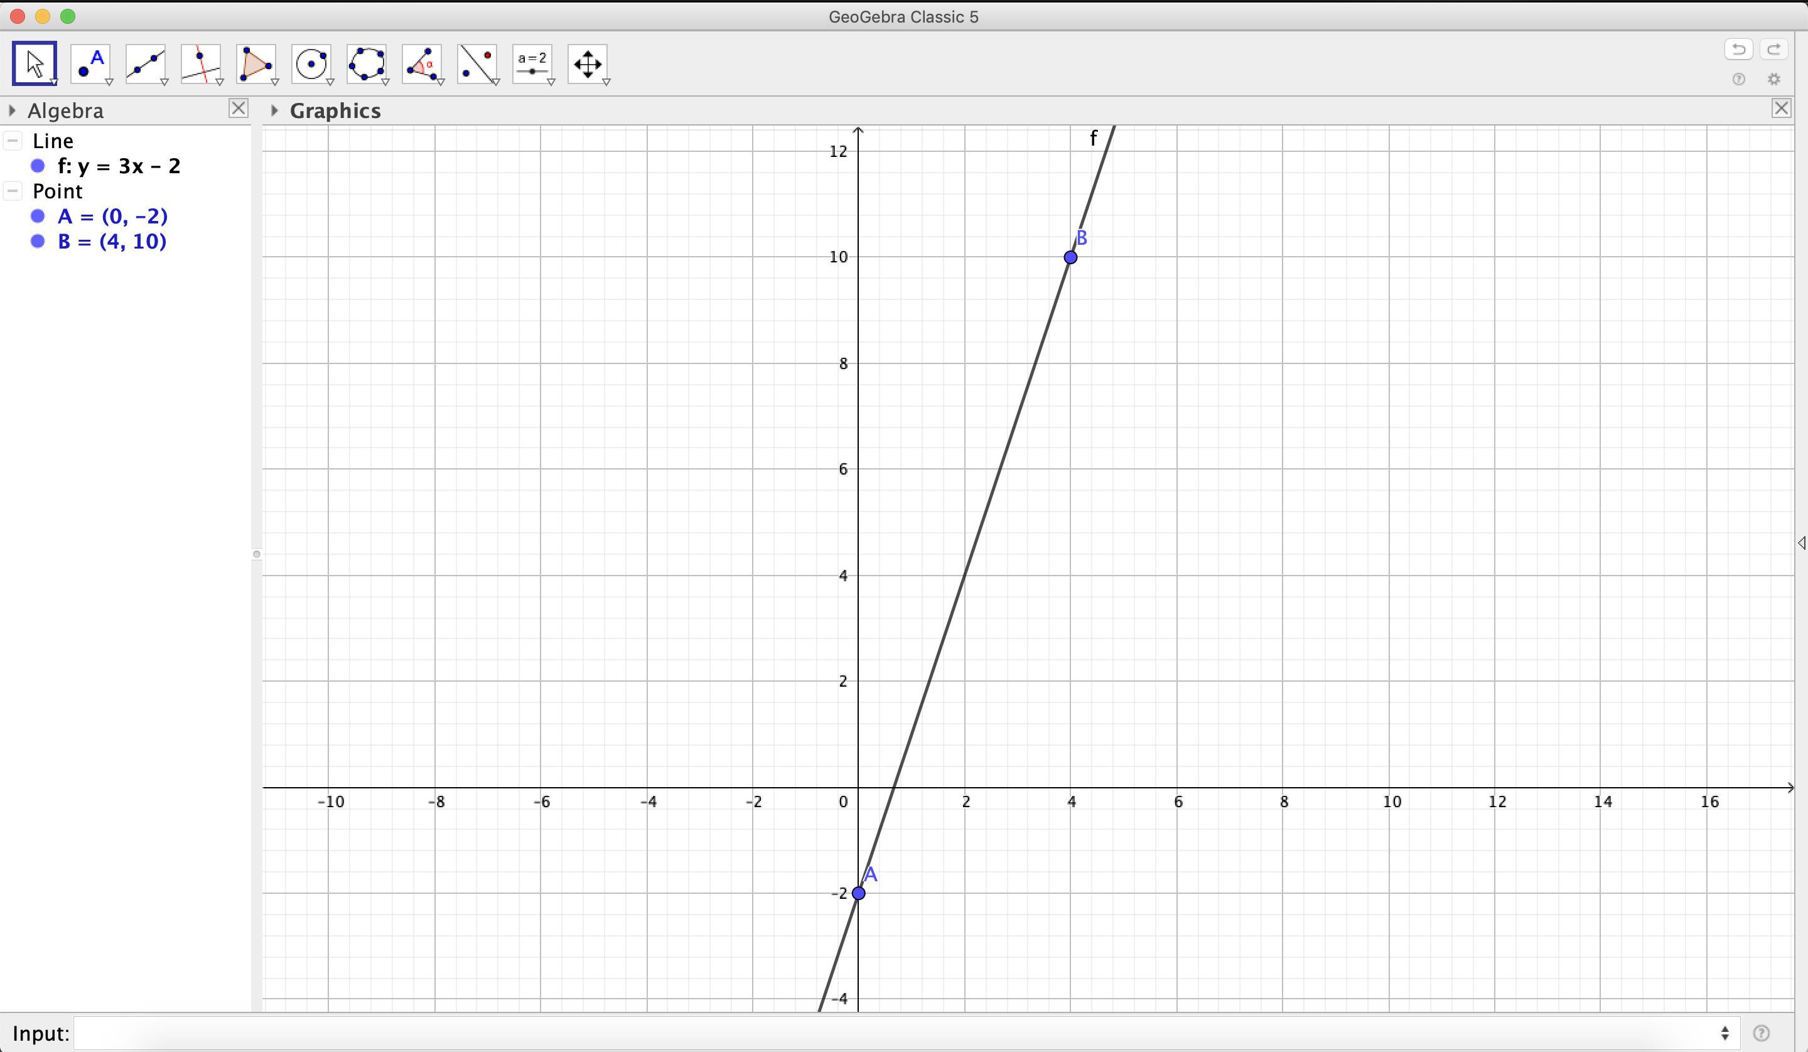Image resolution: width=1808 pixels, height=1052 pixels.
Task: Select the Circle with Center tool
Action: (311, 64)
